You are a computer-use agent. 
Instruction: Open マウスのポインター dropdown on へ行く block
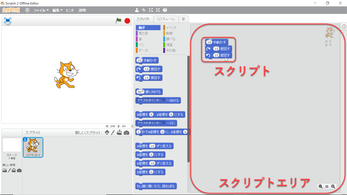click(164, 123)
